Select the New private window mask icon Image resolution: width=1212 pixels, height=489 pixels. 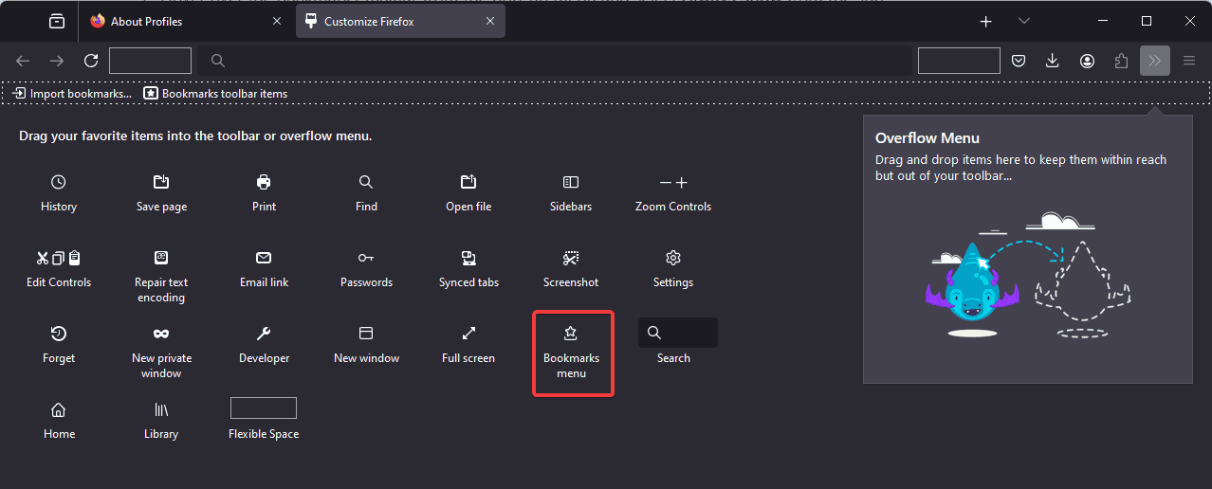click(161, 334)
